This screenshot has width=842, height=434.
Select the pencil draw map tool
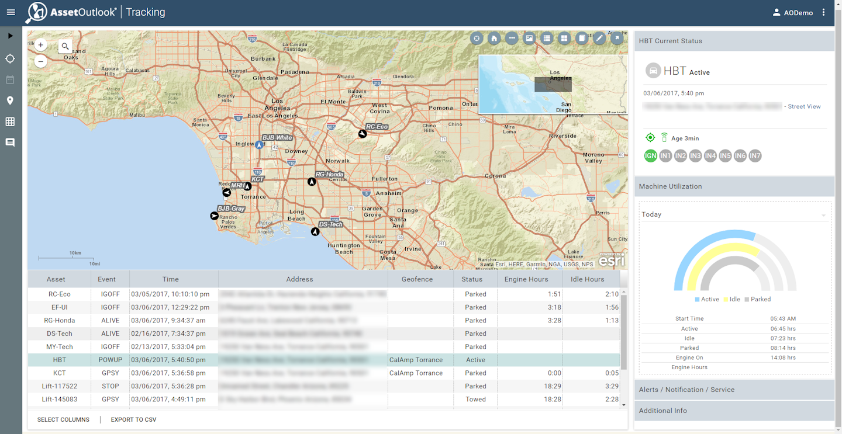[599, 39]
